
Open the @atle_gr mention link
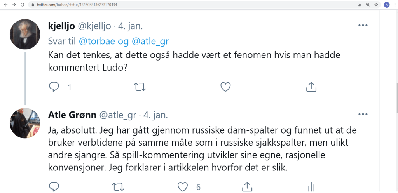[150, 41]
